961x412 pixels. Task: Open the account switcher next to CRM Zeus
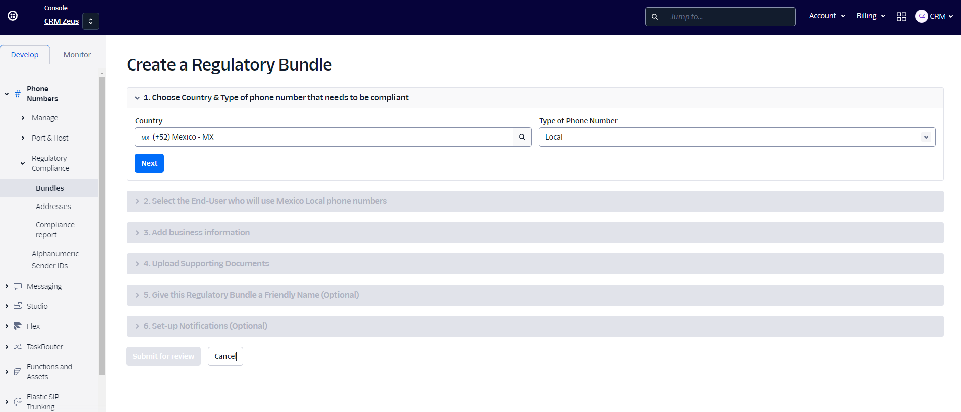pyautogui.click(x=91, y=21)
